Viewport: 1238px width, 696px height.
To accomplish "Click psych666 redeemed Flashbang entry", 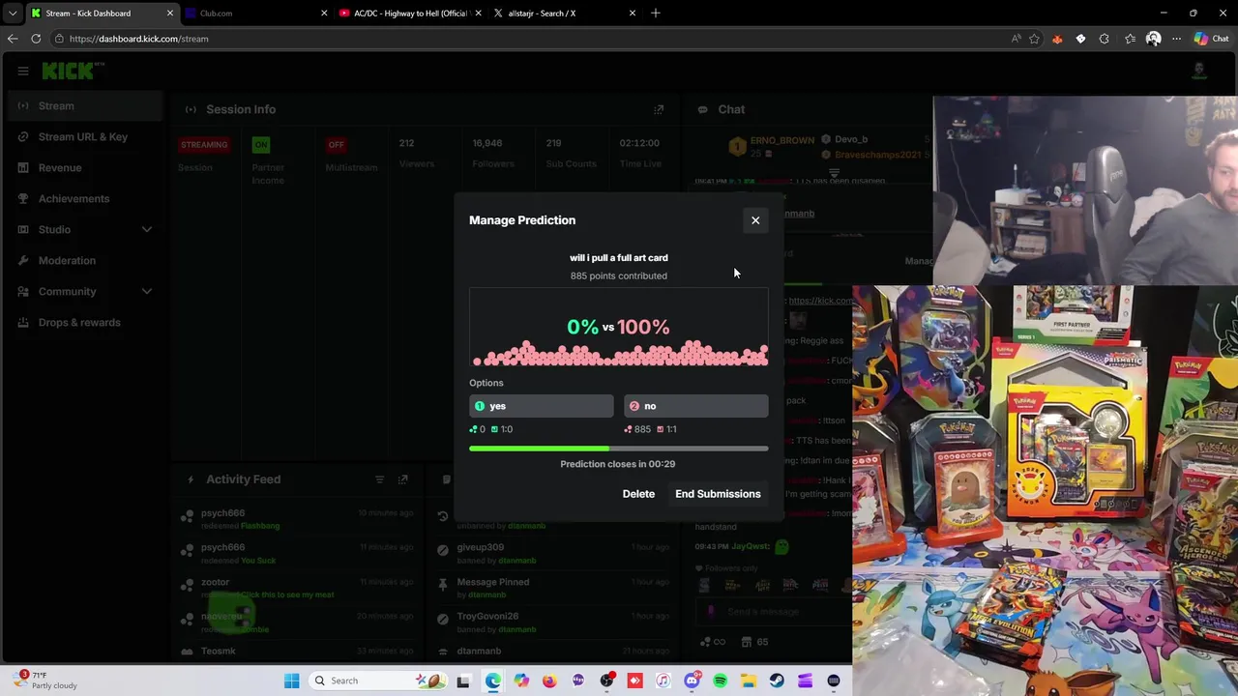I will click(298, 519).
